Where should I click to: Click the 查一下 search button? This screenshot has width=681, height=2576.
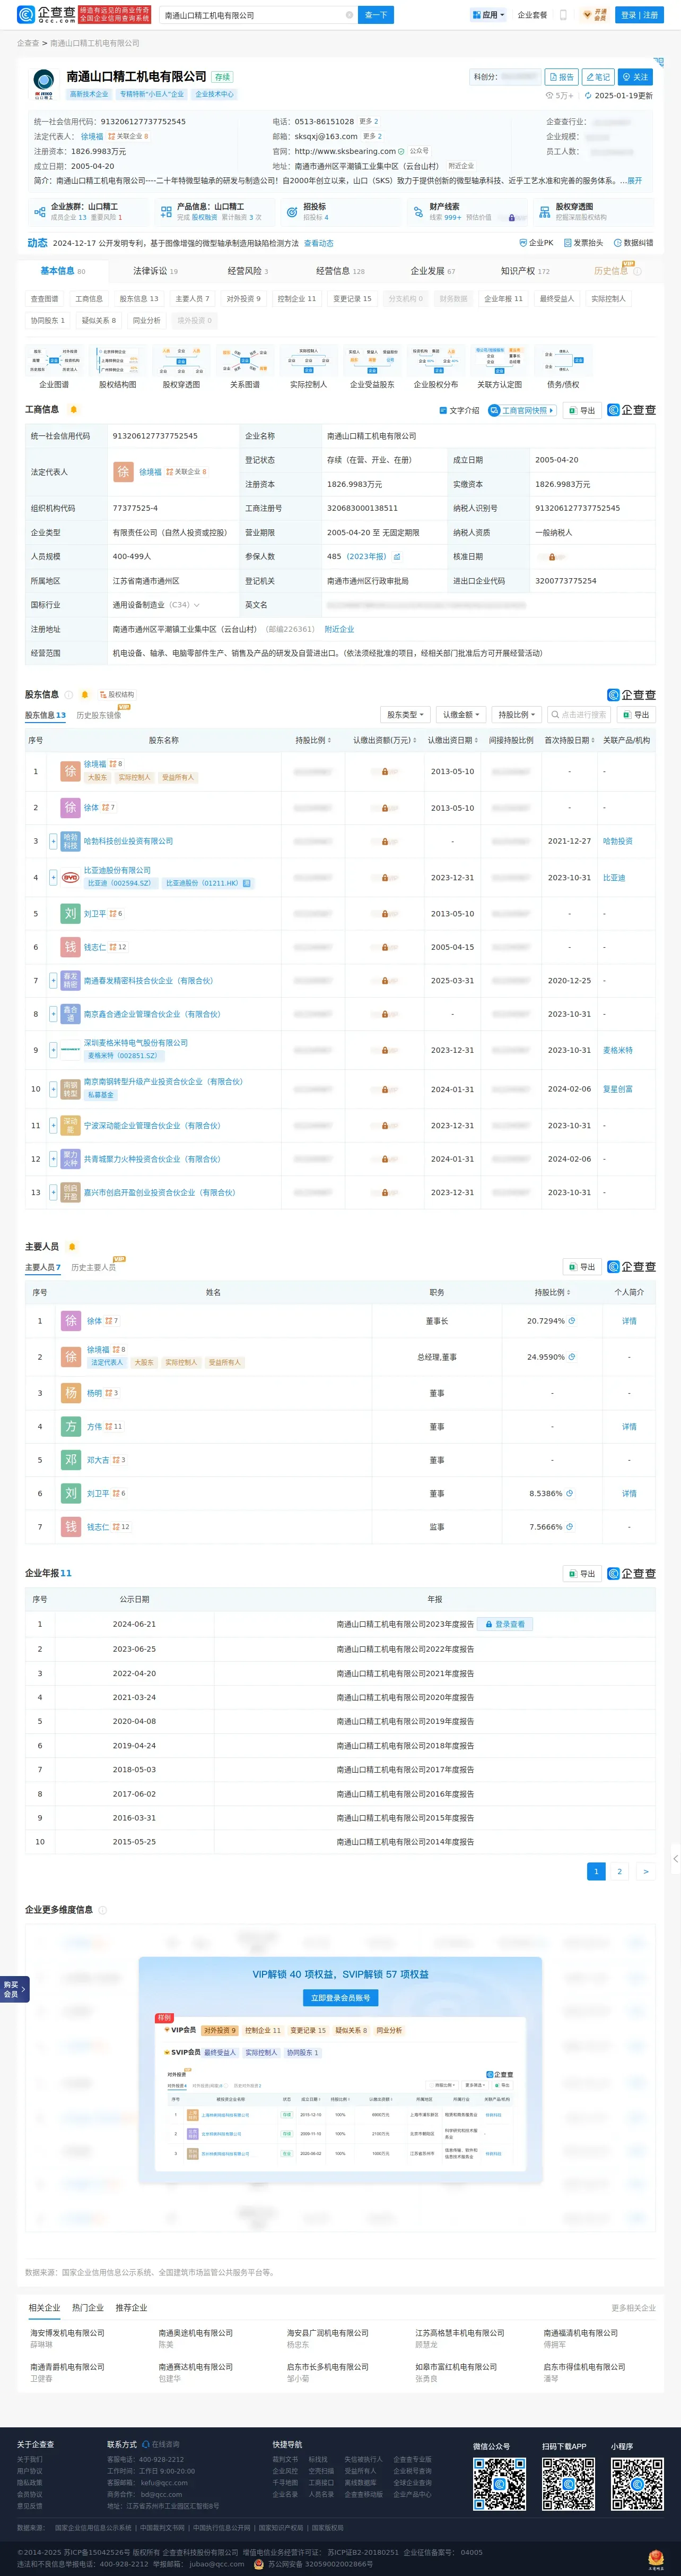point(376,15)
